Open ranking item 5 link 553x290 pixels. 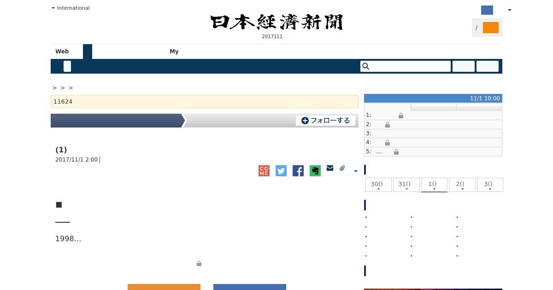pos(379,151)
